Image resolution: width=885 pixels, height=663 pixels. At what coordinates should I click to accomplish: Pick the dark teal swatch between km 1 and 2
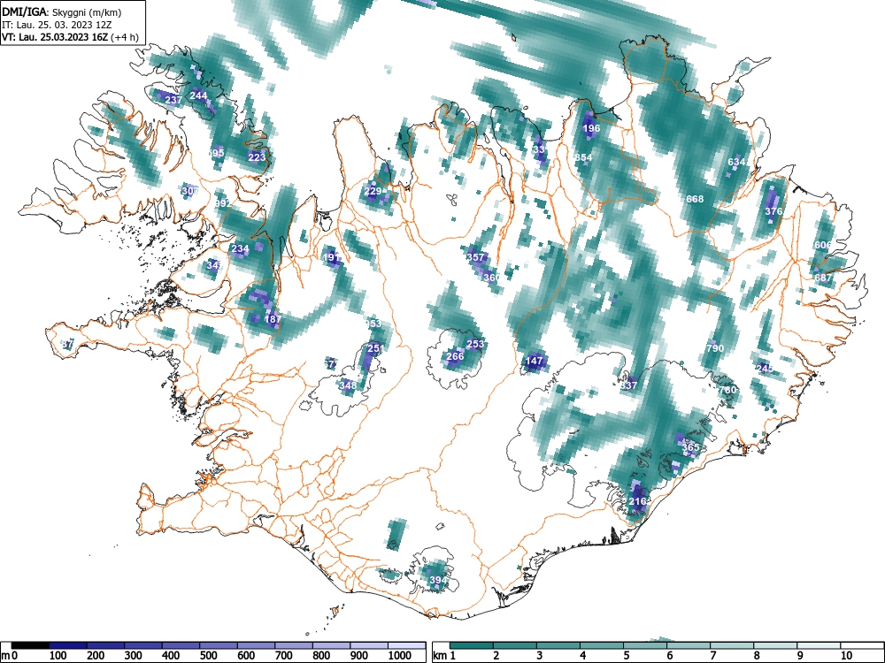point(472,645)
